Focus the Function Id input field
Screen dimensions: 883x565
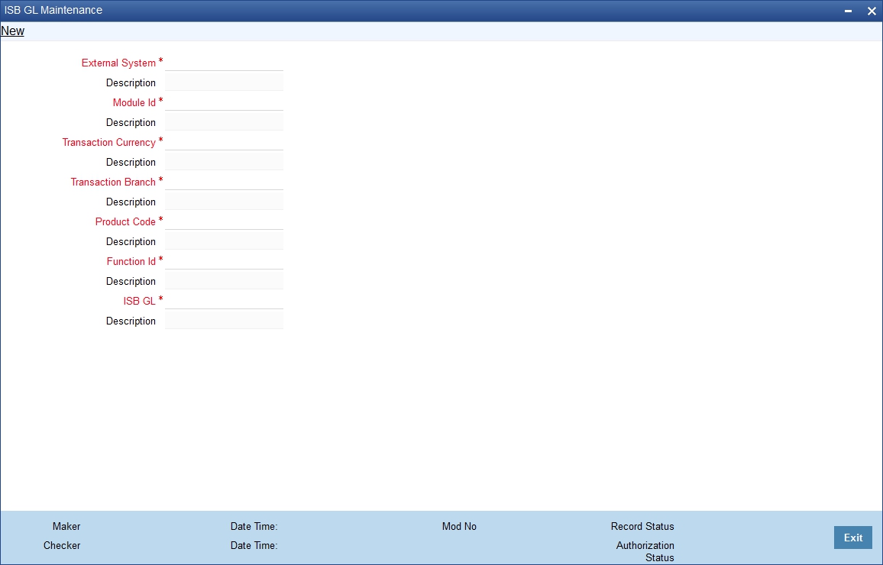click(224, 261)
